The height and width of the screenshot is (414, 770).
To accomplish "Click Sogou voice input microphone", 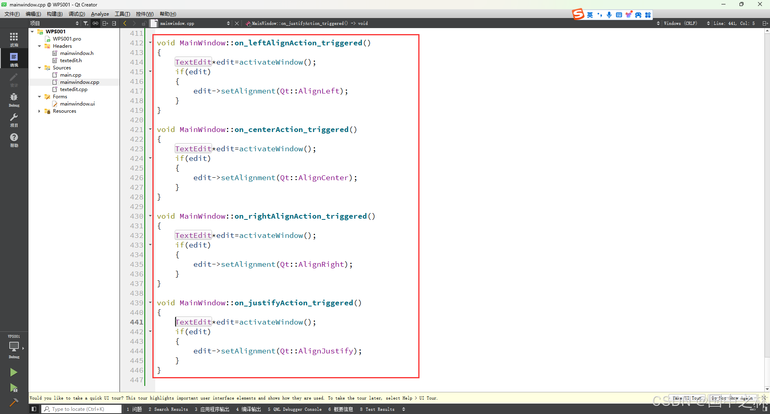I will (x=609, y=15).
